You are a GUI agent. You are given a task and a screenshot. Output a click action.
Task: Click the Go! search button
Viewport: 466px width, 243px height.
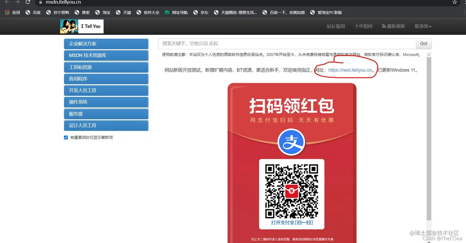point(423,43)
